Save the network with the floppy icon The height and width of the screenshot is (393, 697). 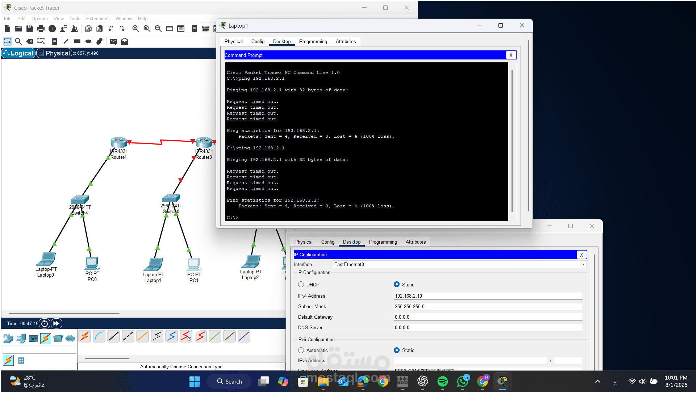pyautogui.click(x=30, y=29)
